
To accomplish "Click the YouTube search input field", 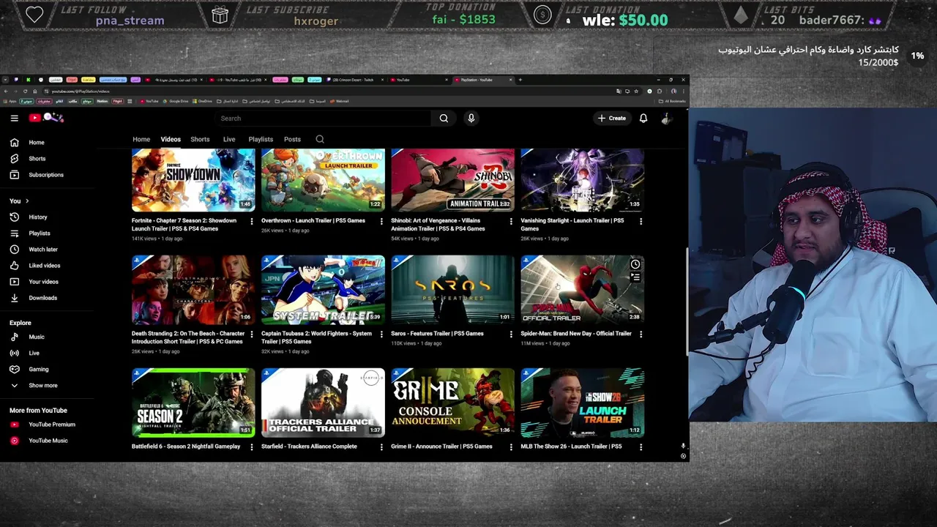I will coord(324,118).
